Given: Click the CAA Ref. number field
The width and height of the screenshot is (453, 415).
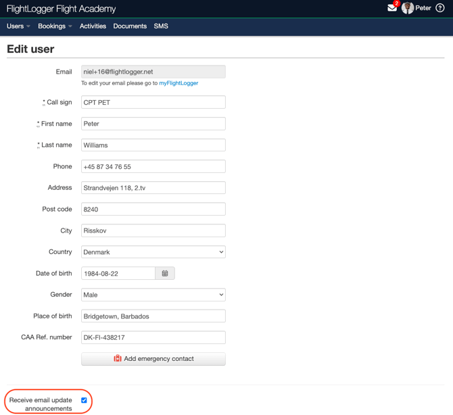Looking at the screenshot, I should pos(153,337).
